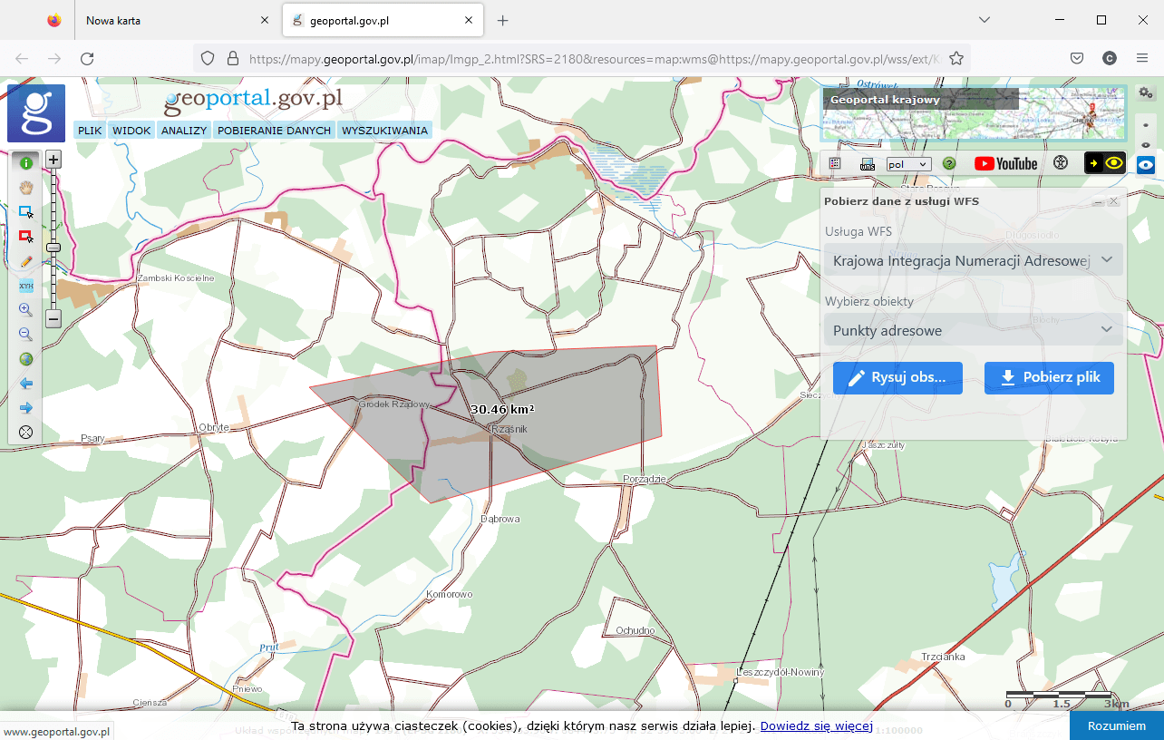Image resolution: width=1164 pixels, height=740 pixels.
Task: Click the Pobierz plik download button
Action: pos(1049,378)
